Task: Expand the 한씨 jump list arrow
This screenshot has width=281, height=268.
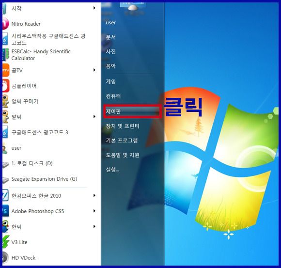Action: [94, 226]
